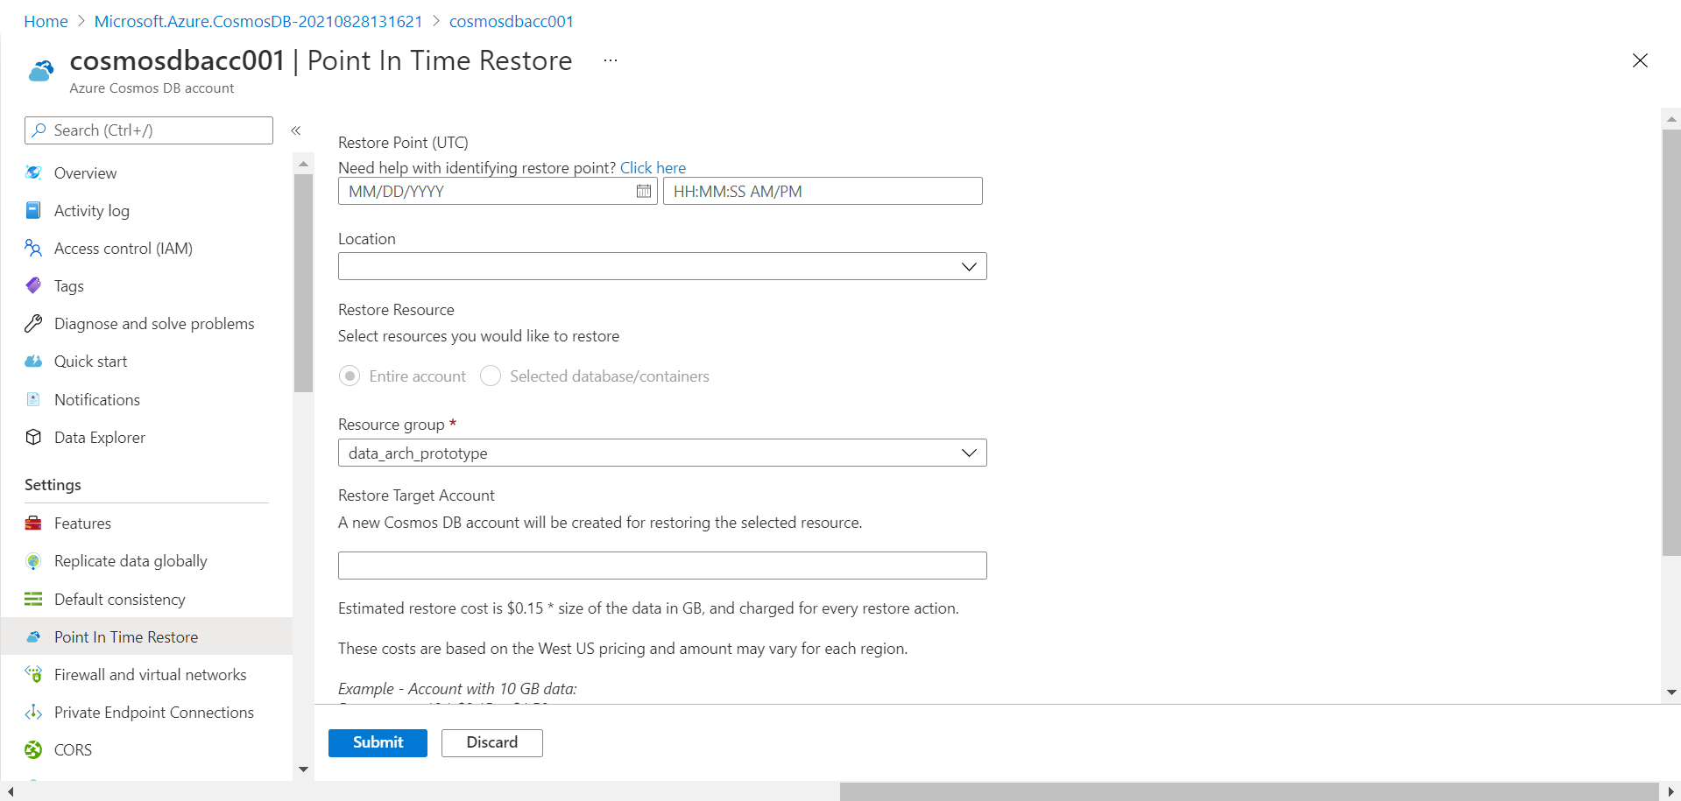Go to Replicate data globally settings
Viewport: 1681px width, 801px height.
(131, 560)
